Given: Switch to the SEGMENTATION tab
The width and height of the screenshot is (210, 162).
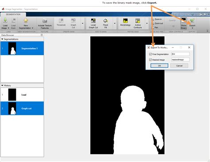Looking at the screenshot, I should pyautogui.click(x=13, y=15).
